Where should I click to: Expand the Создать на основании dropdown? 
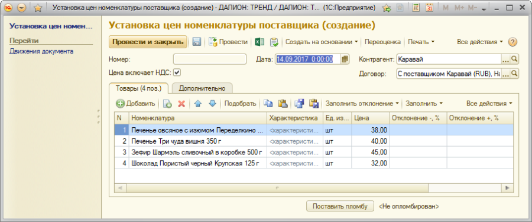tap(322, 42)
